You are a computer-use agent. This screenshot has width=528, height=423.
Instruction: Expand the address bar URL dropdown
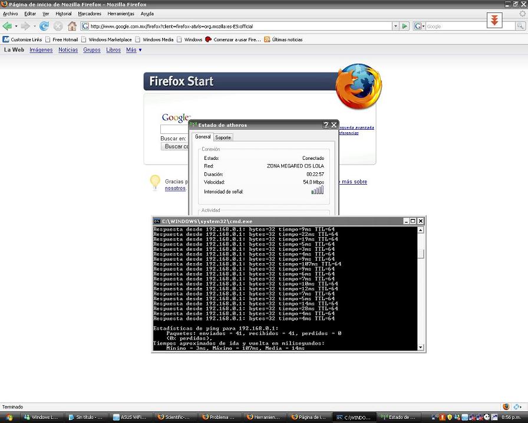(x=395, y=27)
